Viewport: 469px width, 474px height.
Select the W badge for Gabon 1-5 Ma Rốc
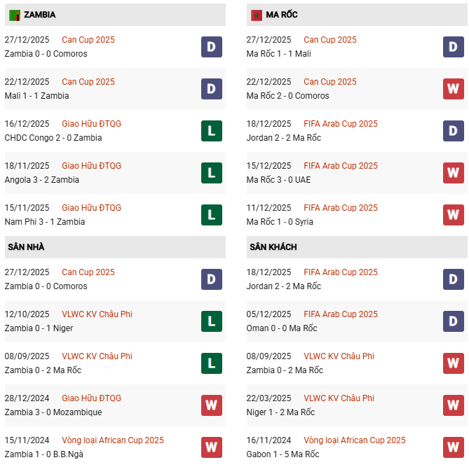pyautogui.click(x=454, y=447)
